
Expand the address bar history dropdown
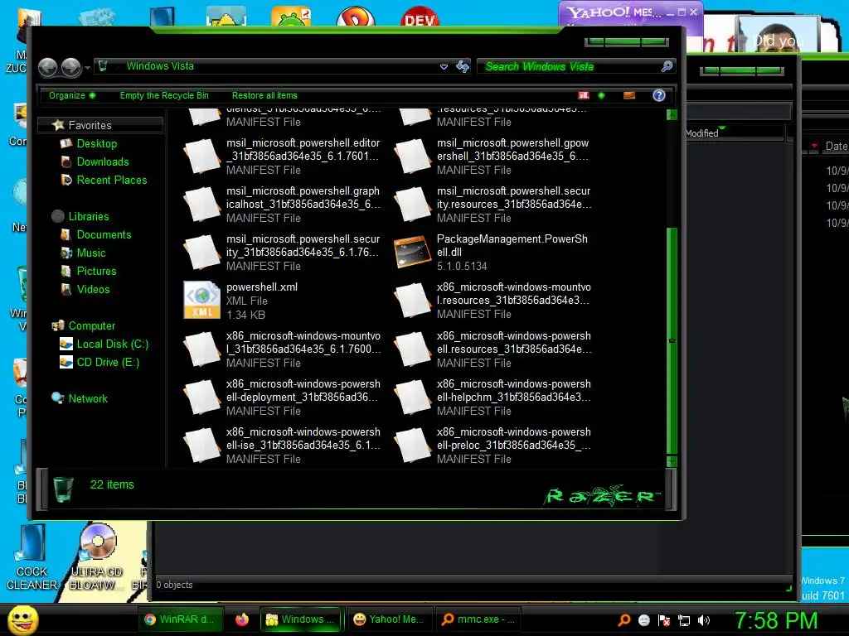(444, 66)
